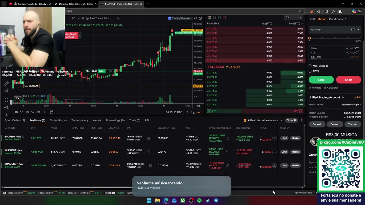The width and height of the screenshot is (365, 205).
Task: Open the TradingView Alert button
Action: point(180,18)
